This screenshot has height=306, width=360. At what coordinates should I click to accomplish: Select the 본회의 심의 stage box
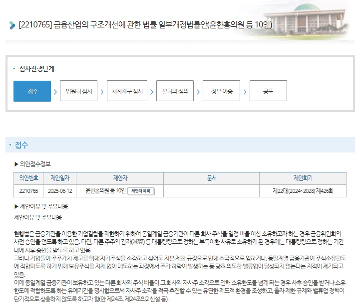(x=175, y=91)
